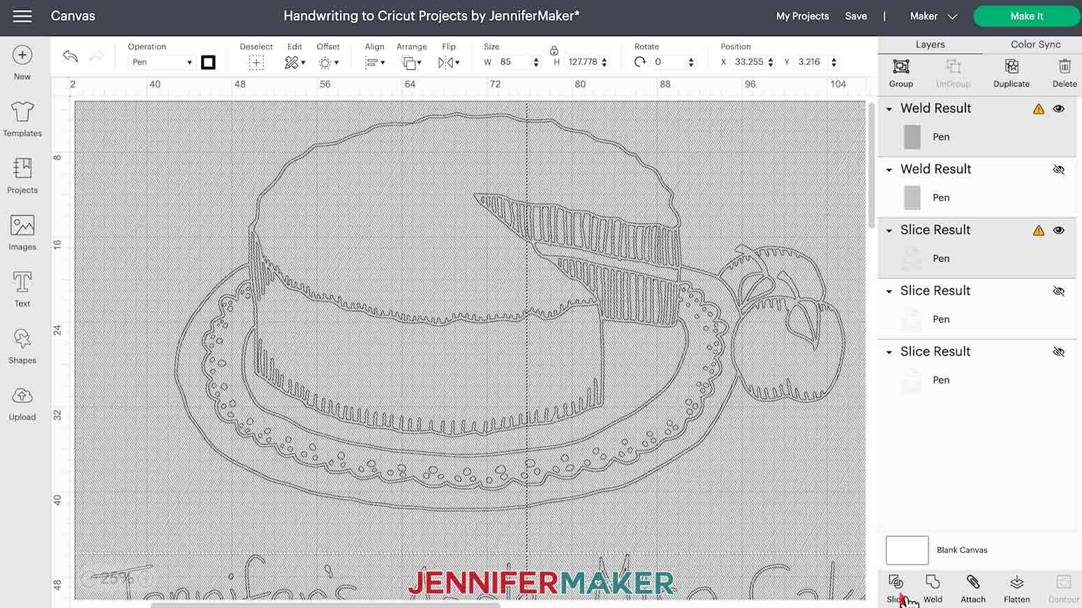Toggle the size aspect ratio lock

[554, 50]
